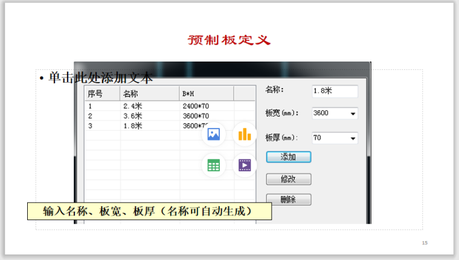Click the 单击此处添加文本 placeholder
Screen dimensions: 459x260
pyautogui.click(x=100, y=78)
